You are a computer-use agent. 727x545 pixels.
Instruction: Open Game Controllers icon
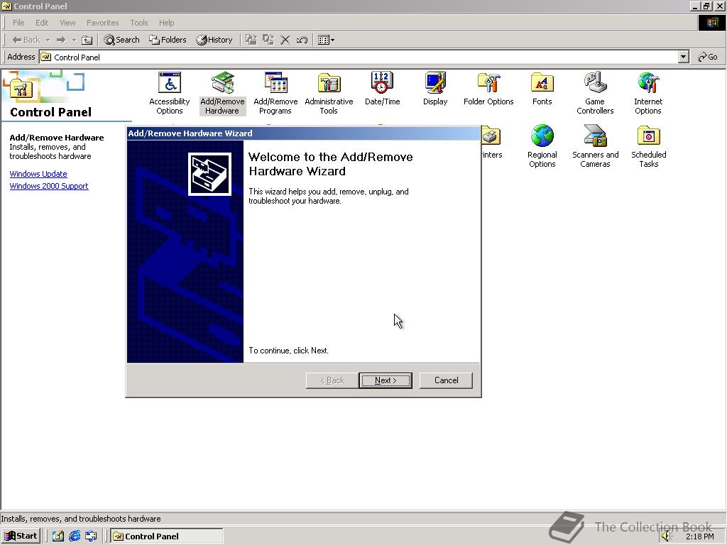point(595,93)
